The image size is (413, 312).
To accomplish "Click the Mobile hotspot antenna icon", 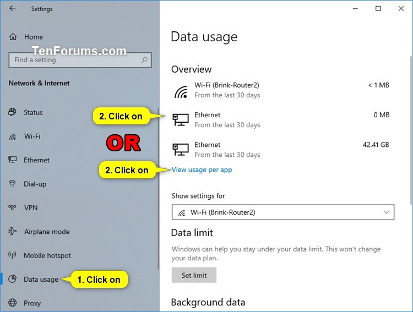I will pyautogui.click(x=12, y=255).
